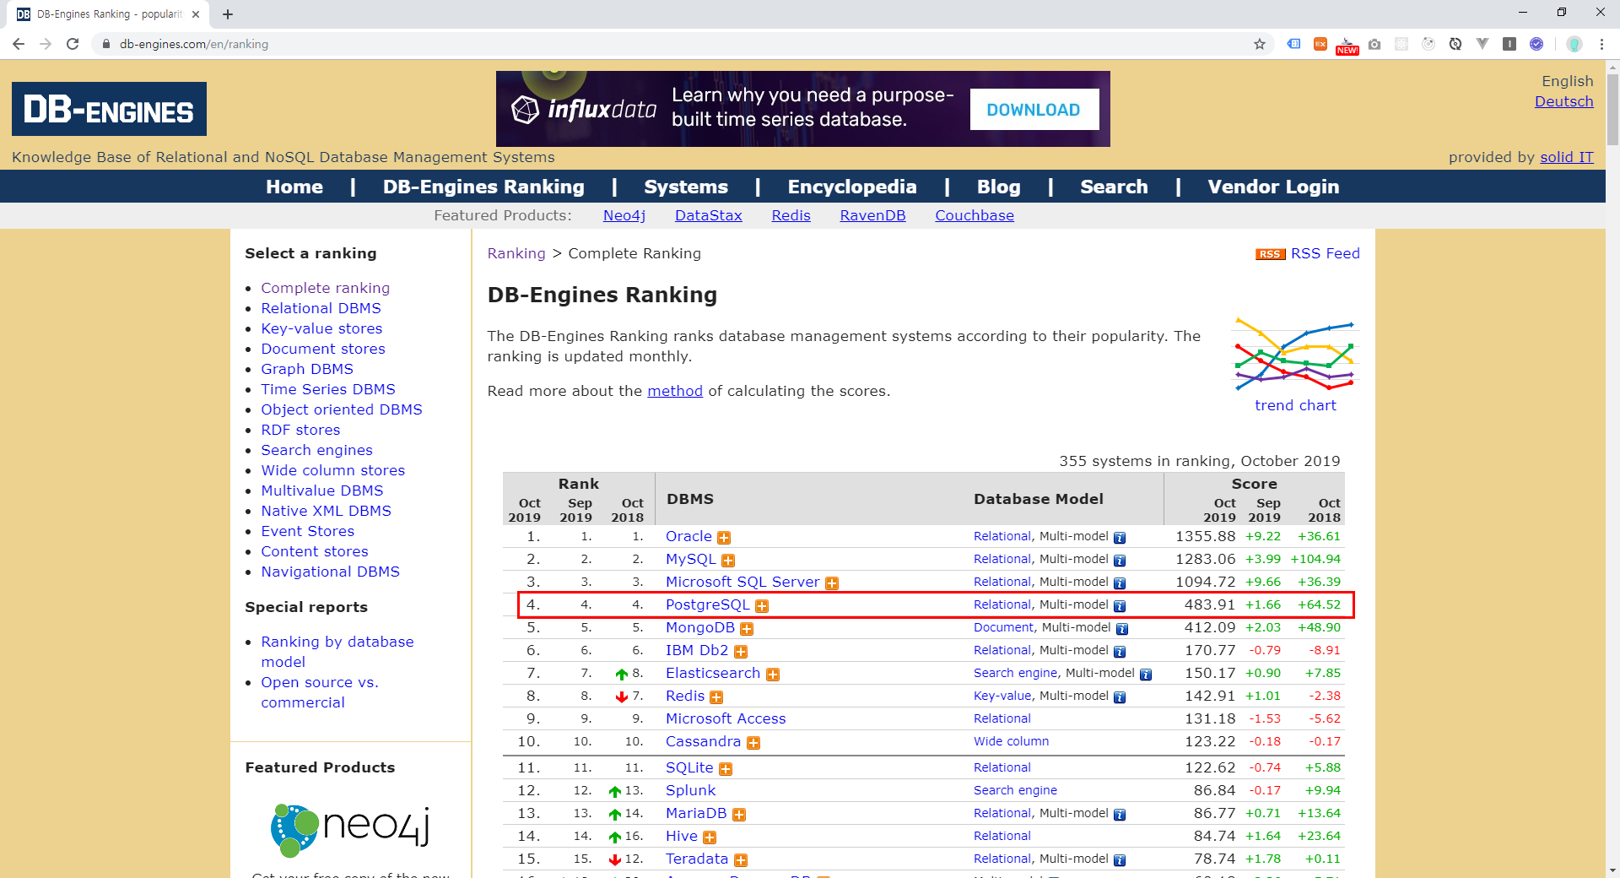Image resolution: width=1620 pixels, height=878 pixels.
Task: Click the plus icon next to PostgreSQL
Action: click(762, 606)
